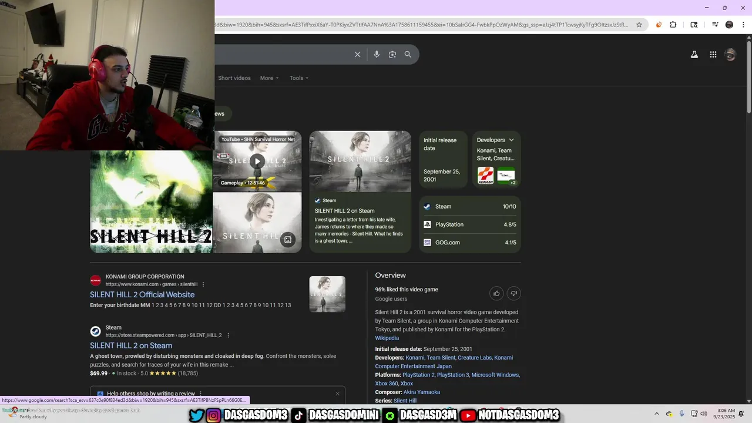Image resolution: width=752 pixels, height=423 pixels.
Task: Open the Google apps grid
Action: [x=713, y=55]
